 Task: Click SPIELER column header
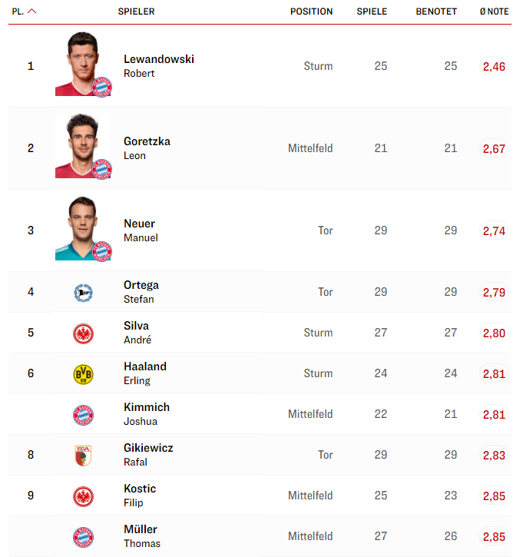point(137,12)
